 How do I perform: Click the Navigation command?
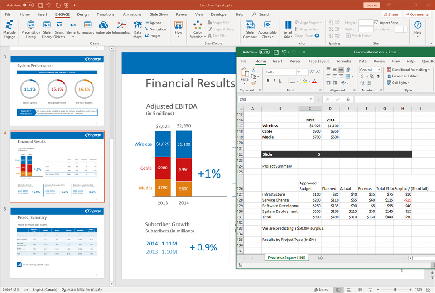(x=155, y=29)
